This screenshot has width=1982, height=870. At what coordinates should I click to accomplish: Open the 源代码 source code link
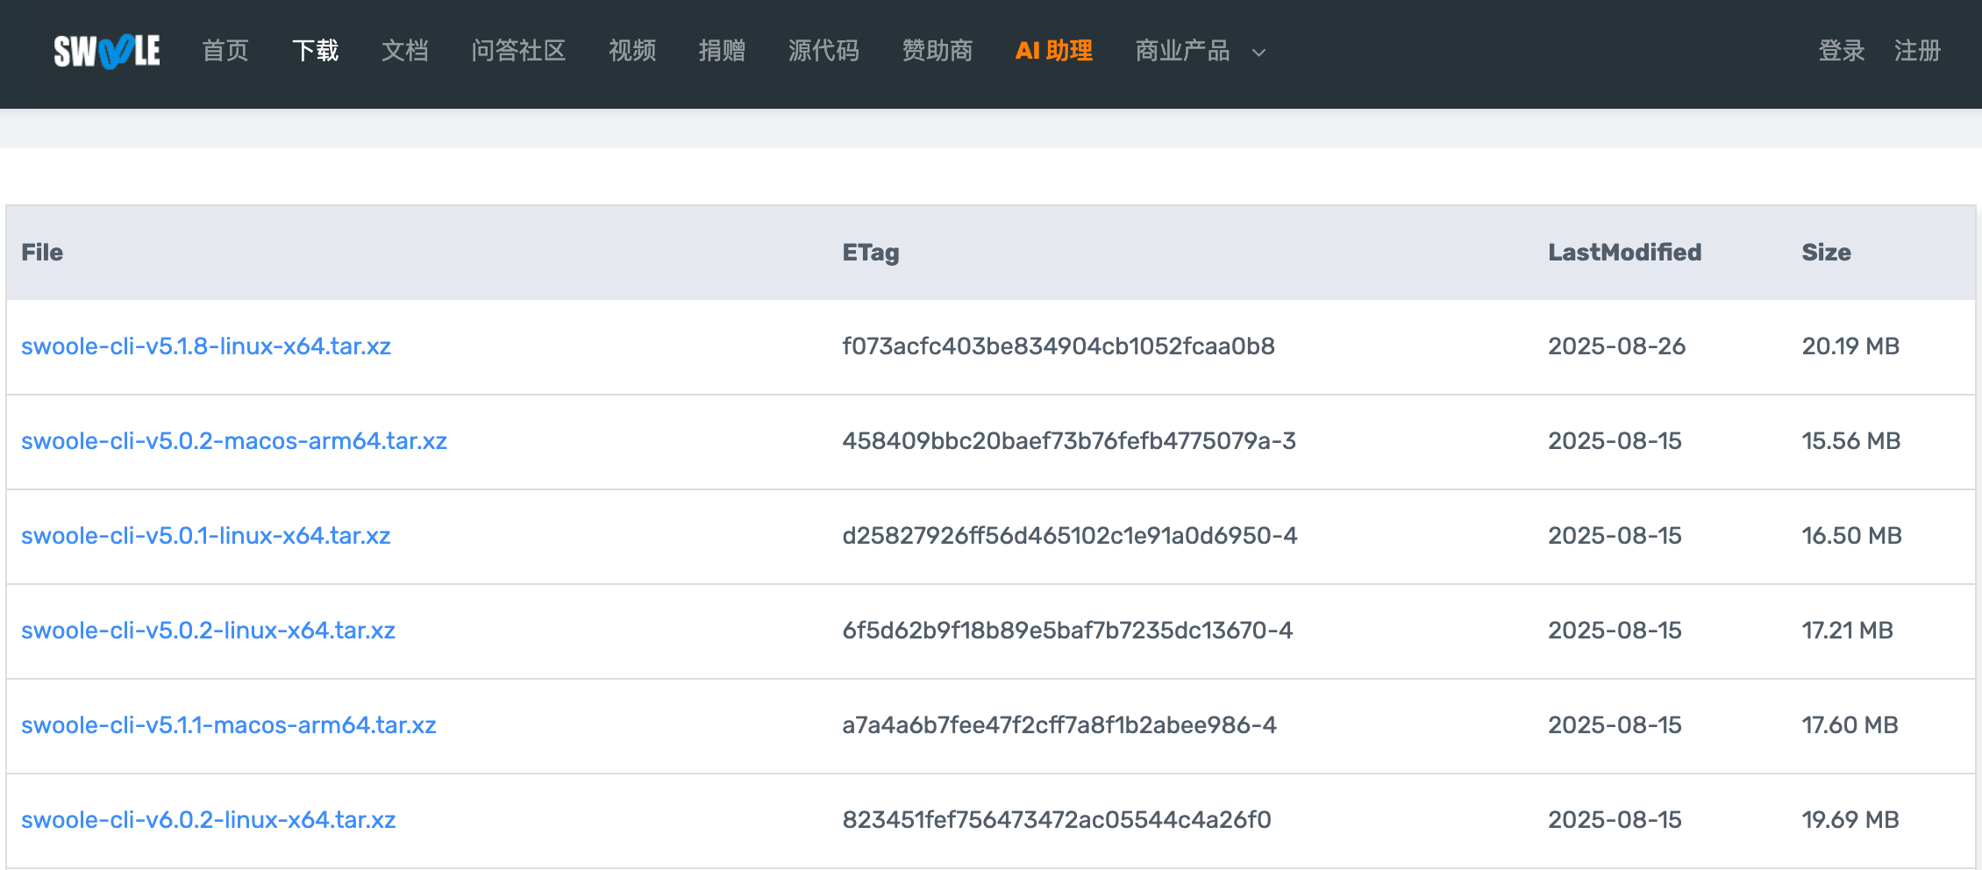pos(823,51)
